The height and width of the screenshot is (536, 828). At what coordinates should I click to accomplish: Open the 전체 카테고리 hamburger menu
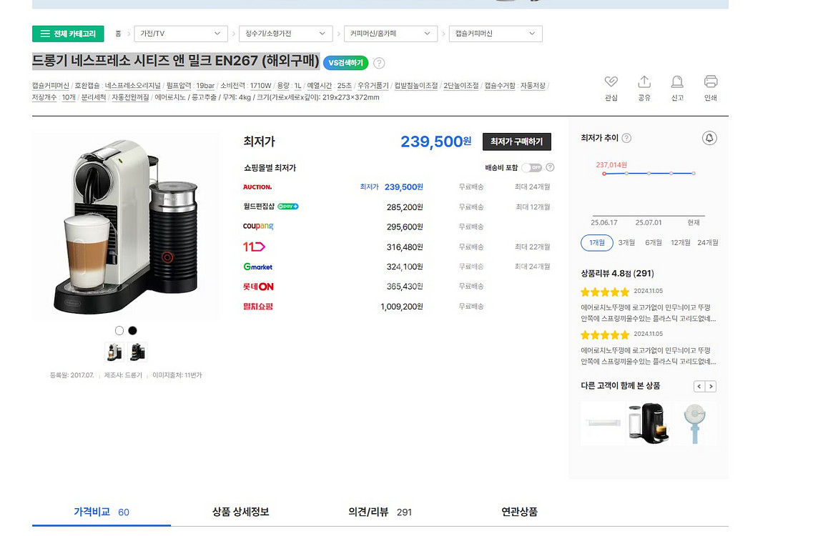click(68, 34)
